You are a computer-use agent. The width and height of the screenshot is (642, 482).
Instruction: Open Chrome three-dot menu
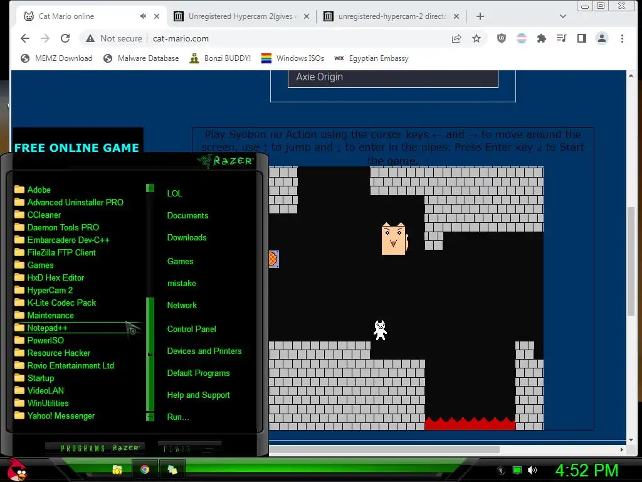click(623, 38)
